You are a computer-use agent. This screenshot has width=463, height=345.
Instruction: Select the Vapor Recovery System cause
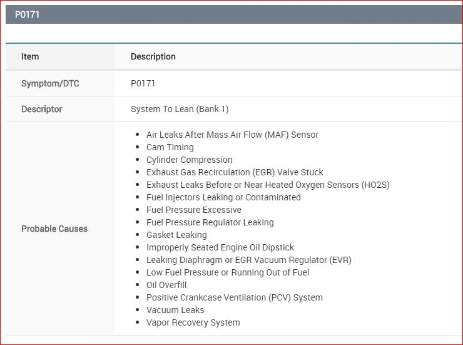pyautogui.click(x=193, y=322)
